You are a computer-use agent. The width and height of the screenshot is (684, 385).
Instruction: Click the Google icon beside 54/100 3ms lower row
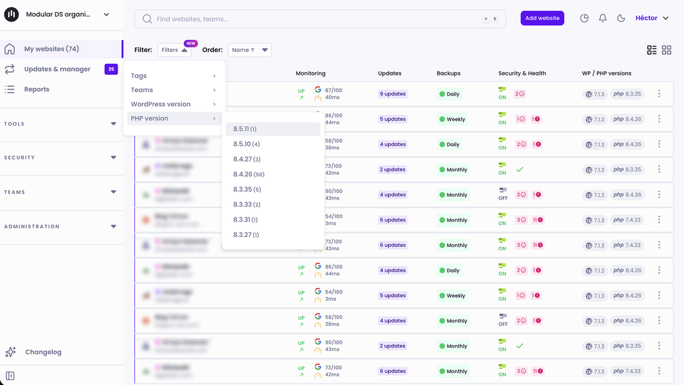point(318,291)
